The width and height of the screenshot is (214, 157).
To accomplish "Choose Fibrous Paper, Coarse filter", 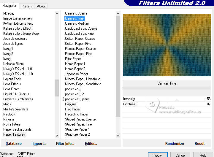I will pyautogui.click(x=80, y=49).
